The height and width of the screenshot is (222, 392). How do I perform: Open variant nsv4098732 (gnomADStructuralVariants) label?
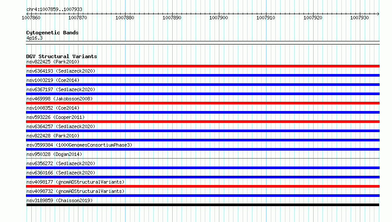(75, 191)
